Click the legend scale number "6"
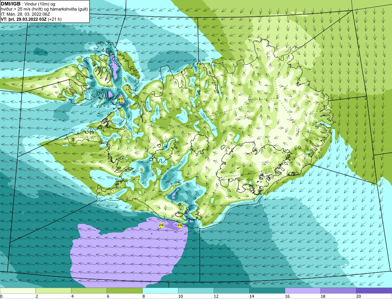The width and height of the screenshot is (392, 299). pyautogui.click(x=108, y=296)
